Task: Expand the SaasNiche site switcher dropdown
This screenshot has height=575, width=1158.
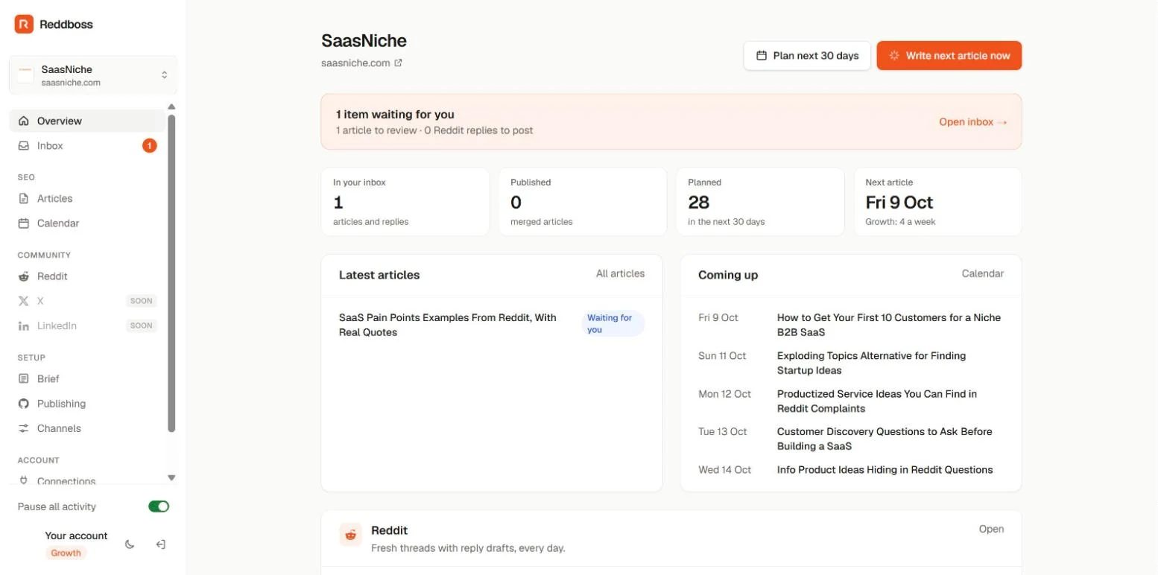Action: 93,75
